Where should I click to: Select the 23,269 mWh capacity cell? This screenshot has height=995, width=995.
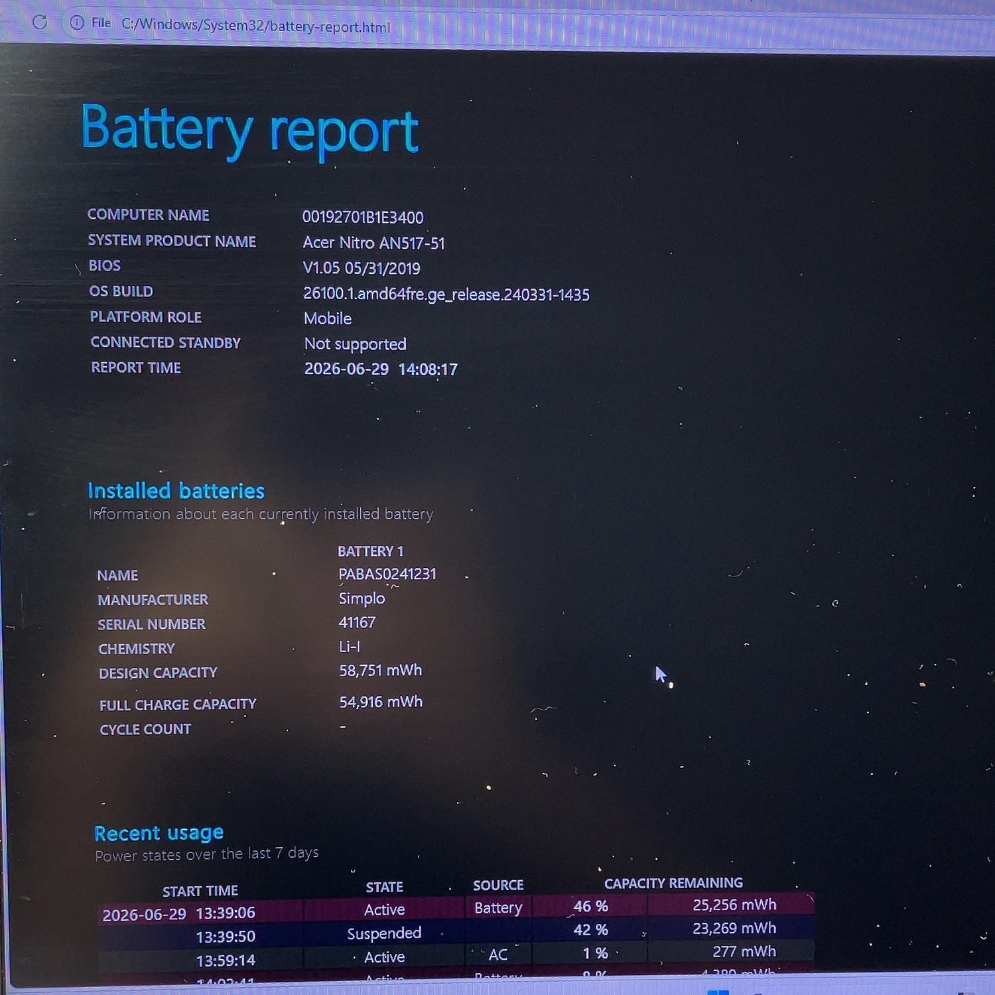click(734, 928)
